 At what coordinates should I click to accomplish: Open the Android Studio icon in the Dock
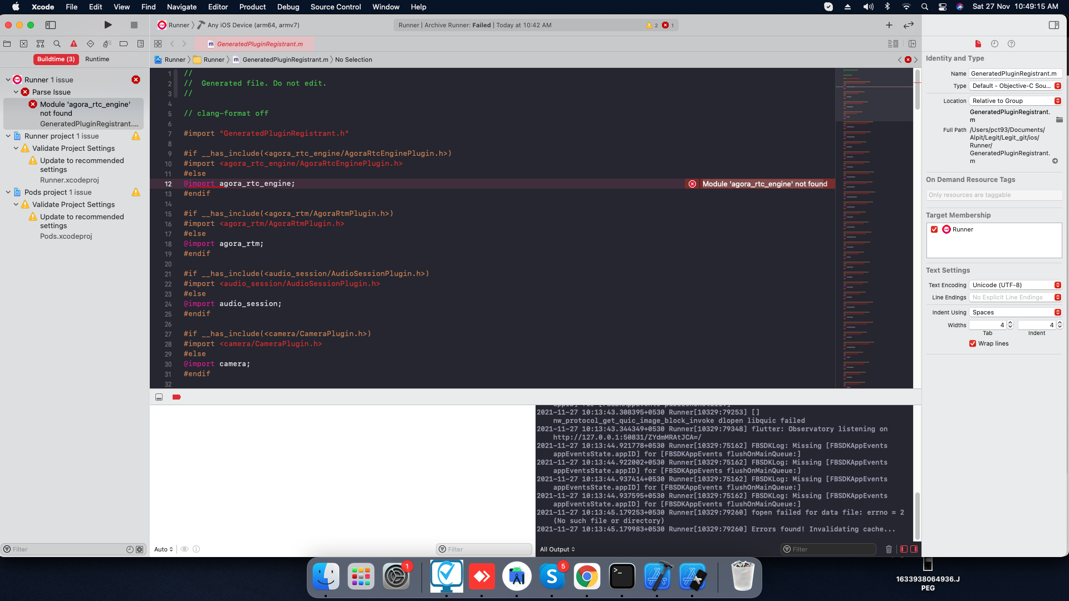[517, 577]
